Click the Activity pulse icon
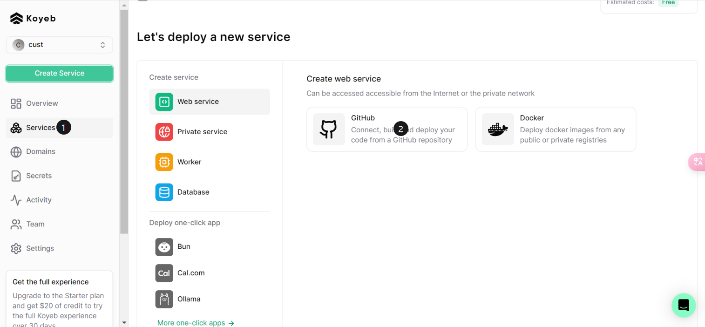 pyautogui.click(x=16, y=200)
